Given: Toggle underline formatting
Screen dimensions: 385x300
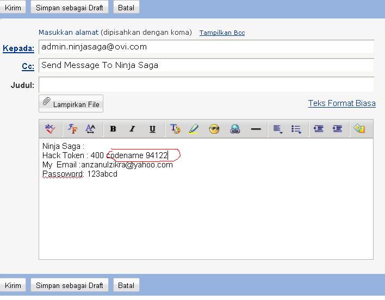Looking at the screenshot, I should (152, 129).
